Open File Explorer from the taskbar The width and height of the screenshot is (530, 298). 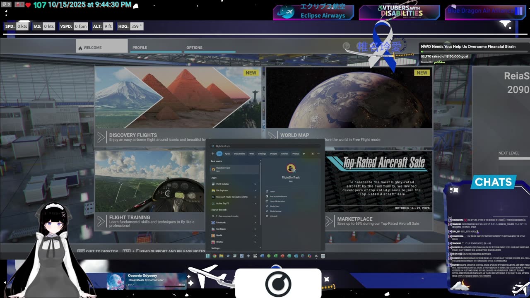tap(221, 256)
